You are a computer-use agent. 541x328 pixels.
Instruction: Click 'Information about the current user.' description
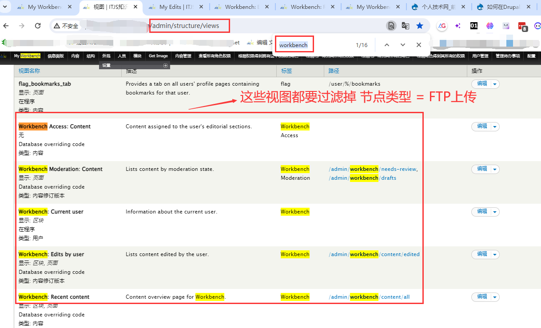(x=171, y=212)
